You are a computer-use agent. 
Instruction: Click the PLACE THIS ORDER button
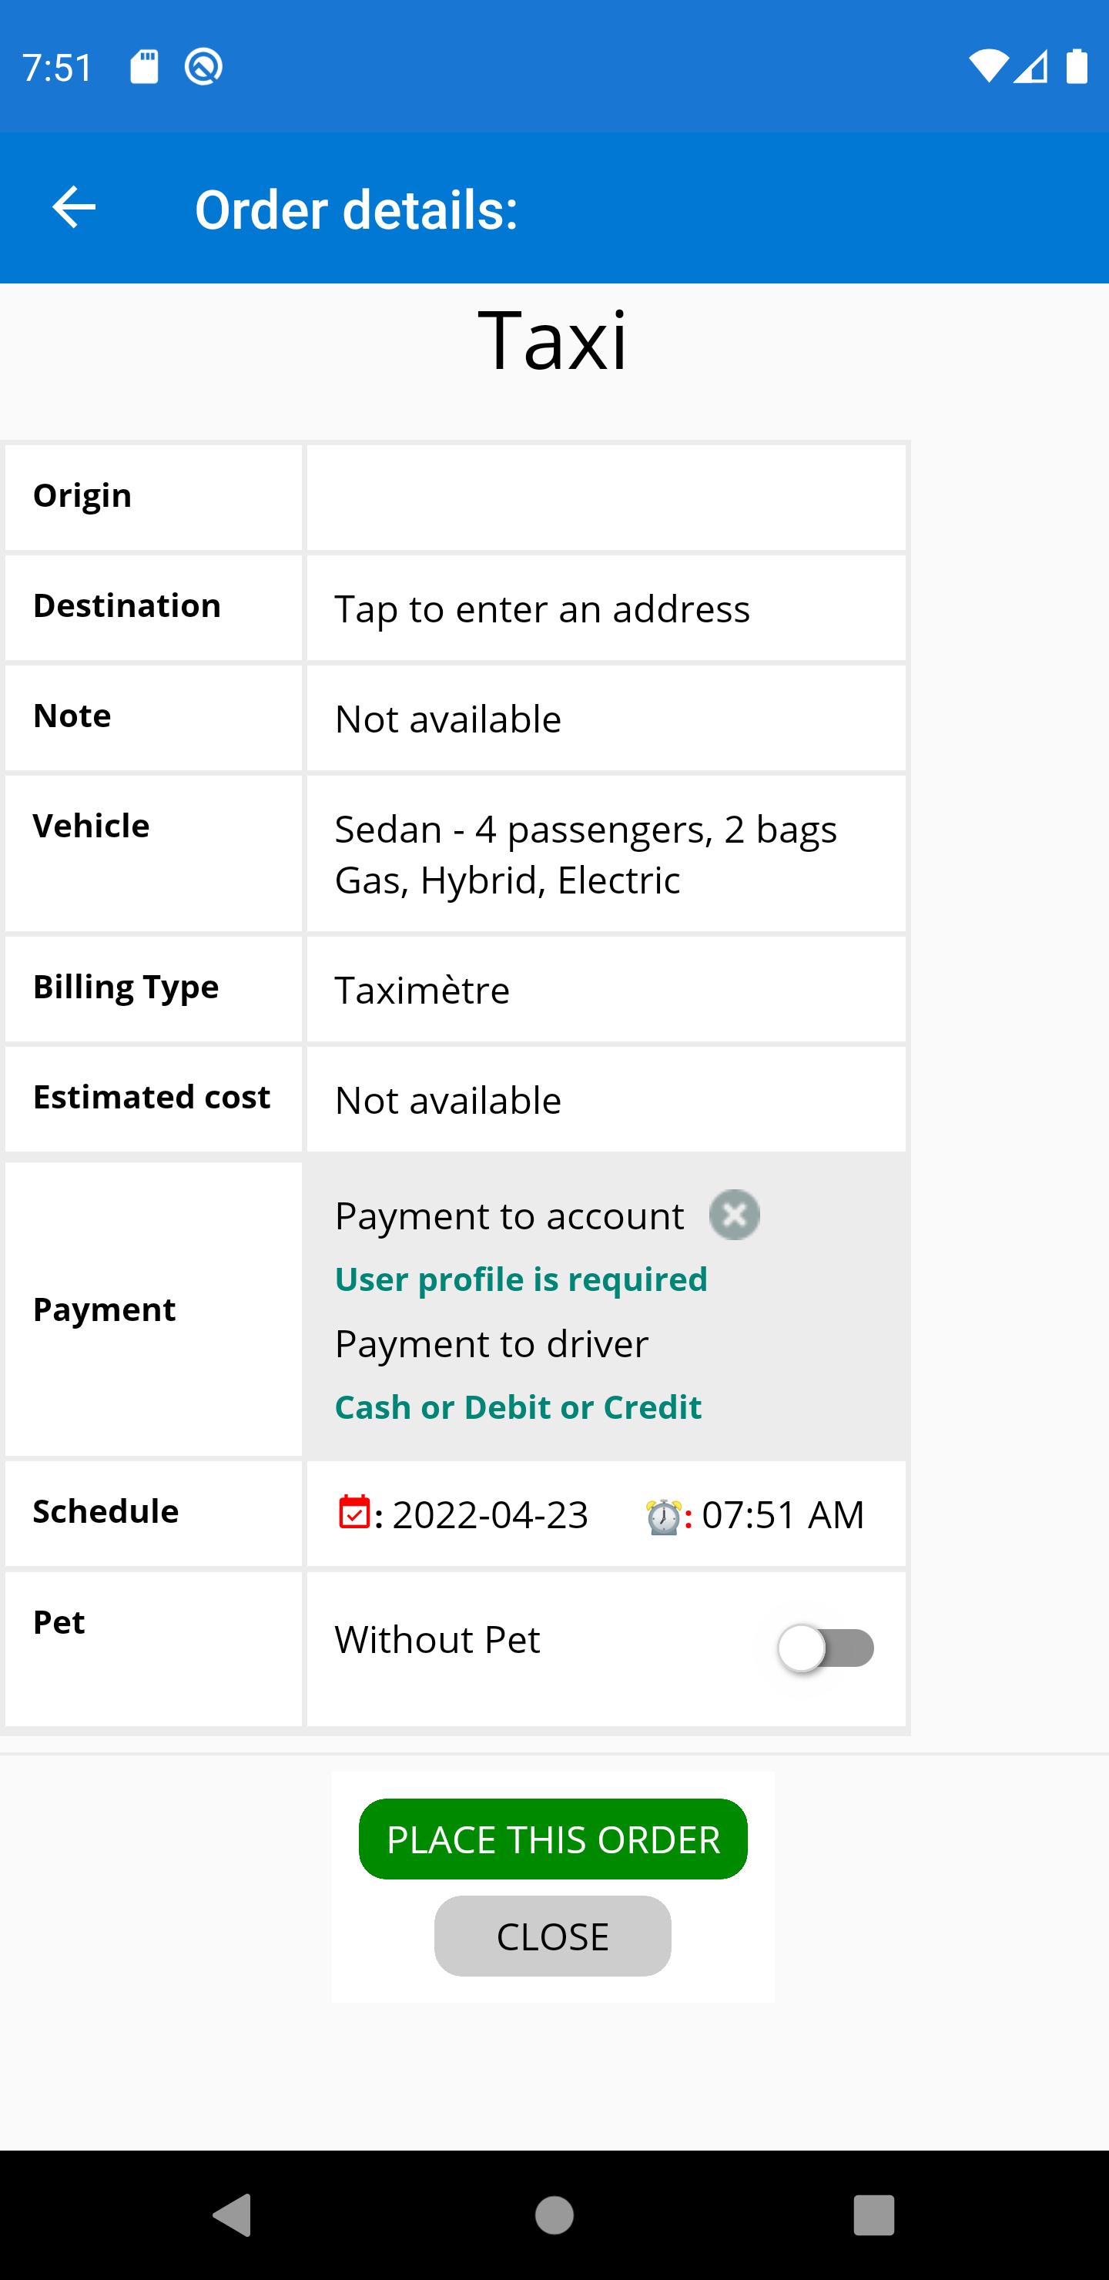point(553,1839)
